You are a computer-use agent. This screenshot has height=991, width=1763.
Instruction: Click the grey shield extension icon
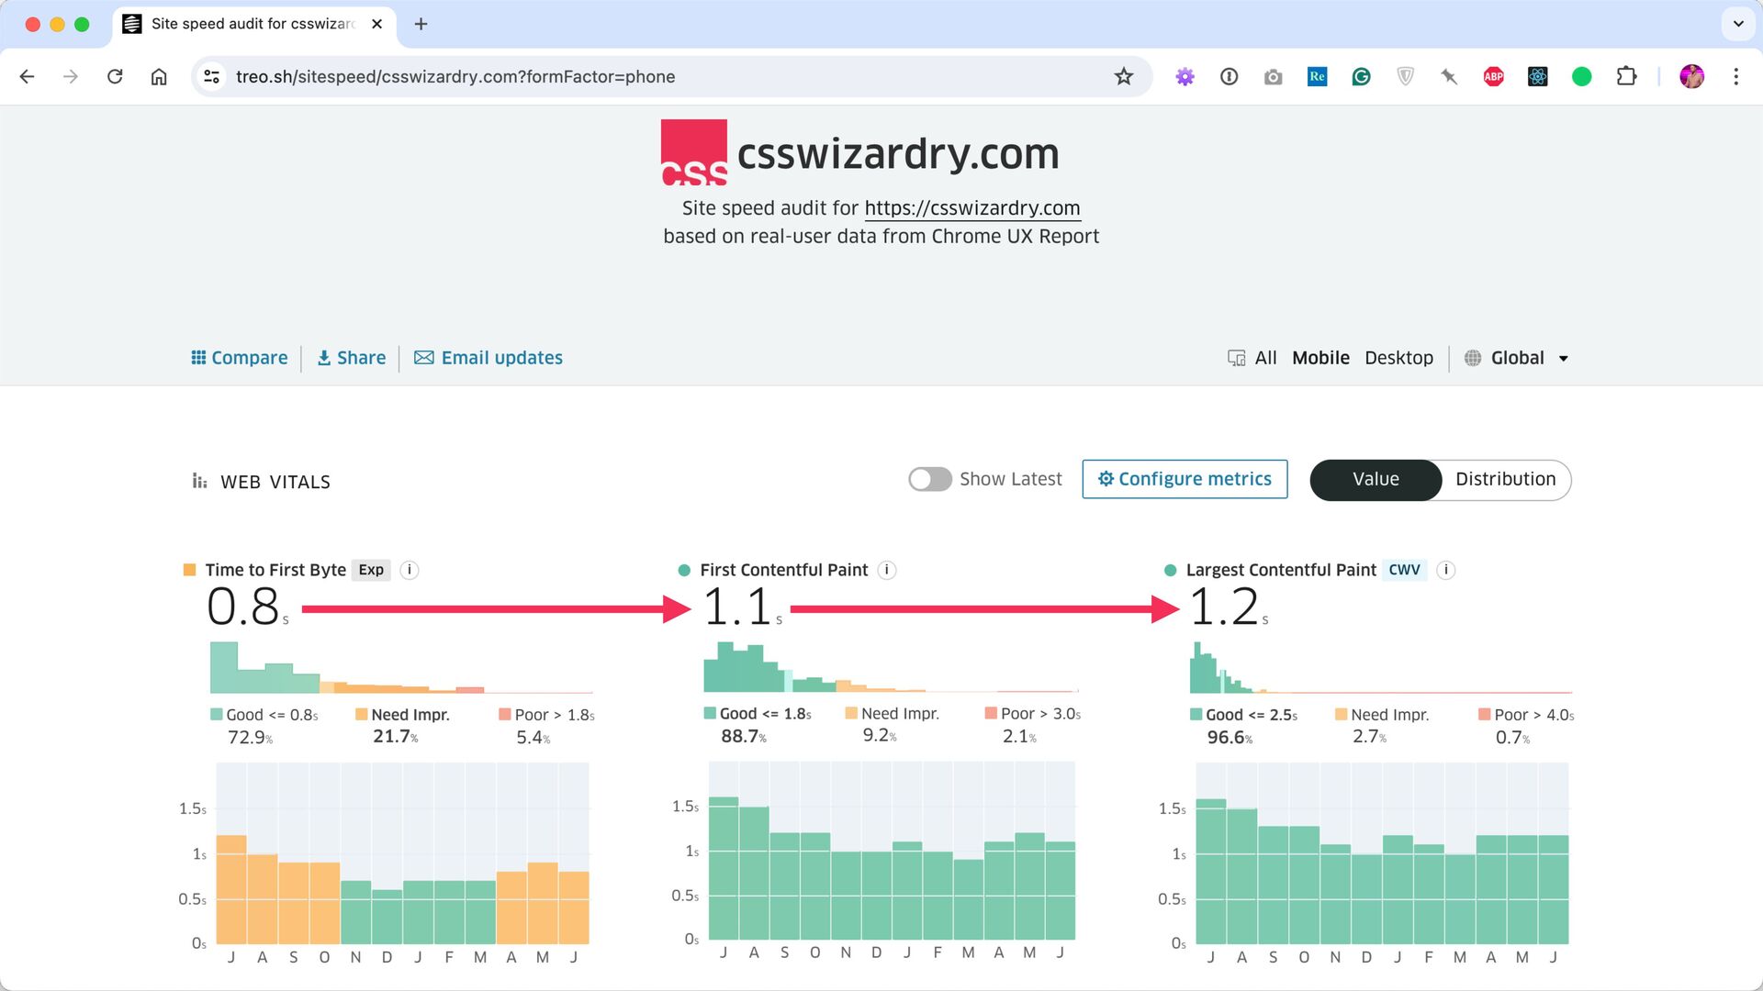click(x=1405, y=77)
